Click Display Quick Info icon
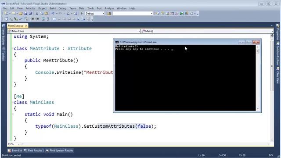The width and height of the screenshot is (281, 158). coord(16,19)
